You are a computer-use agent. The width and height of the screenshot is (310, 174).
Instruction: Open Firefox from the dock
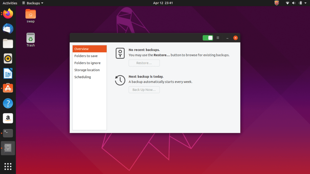tap(8, 14)
